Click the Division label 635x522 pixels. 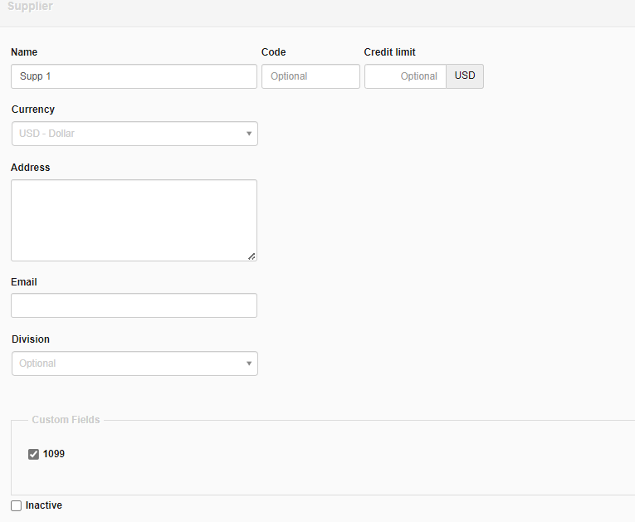point(31,339)
